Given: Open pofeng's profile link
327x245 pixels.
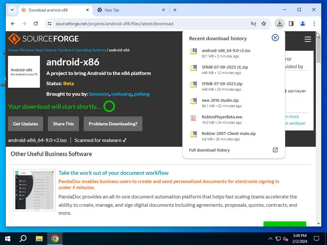Looking at the screenshot, I should (141, 94).
